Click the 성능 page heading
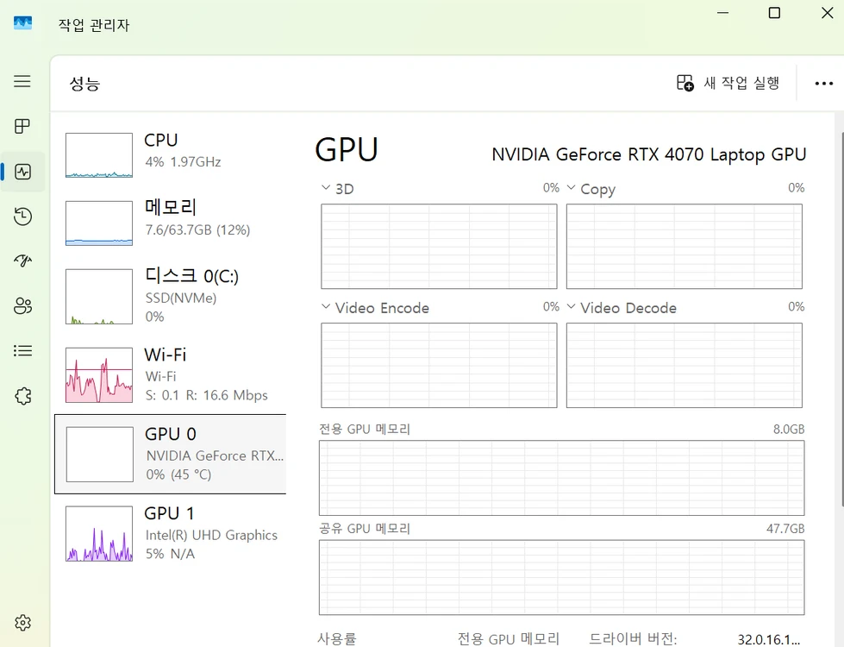The image size is (844, 647). pos(84,84)
